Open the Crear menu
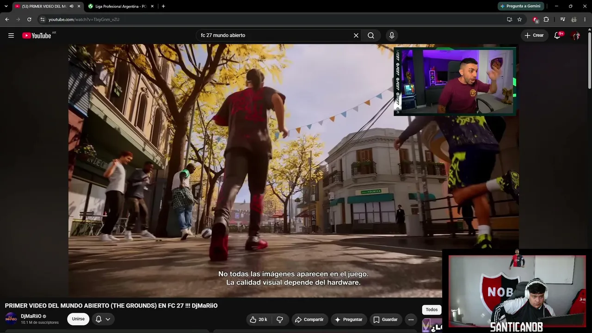Viewport: 592px width, 333px height. 534,36
